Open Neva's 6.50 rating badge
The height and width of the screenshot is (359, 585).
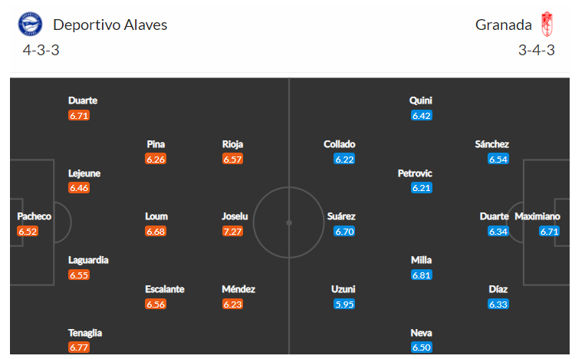(x=421, y=347)
